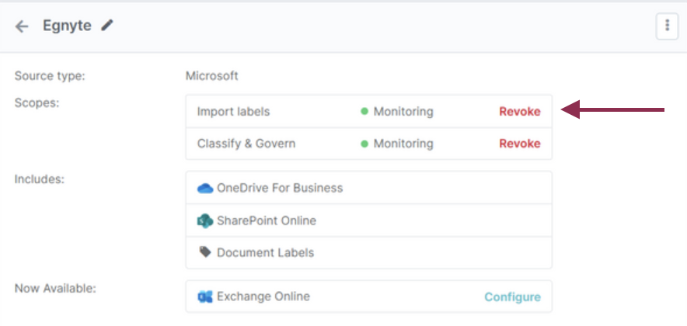687x326 pixels.
Task: Click the Document Labels text
Action: click(x=265, y=253)
